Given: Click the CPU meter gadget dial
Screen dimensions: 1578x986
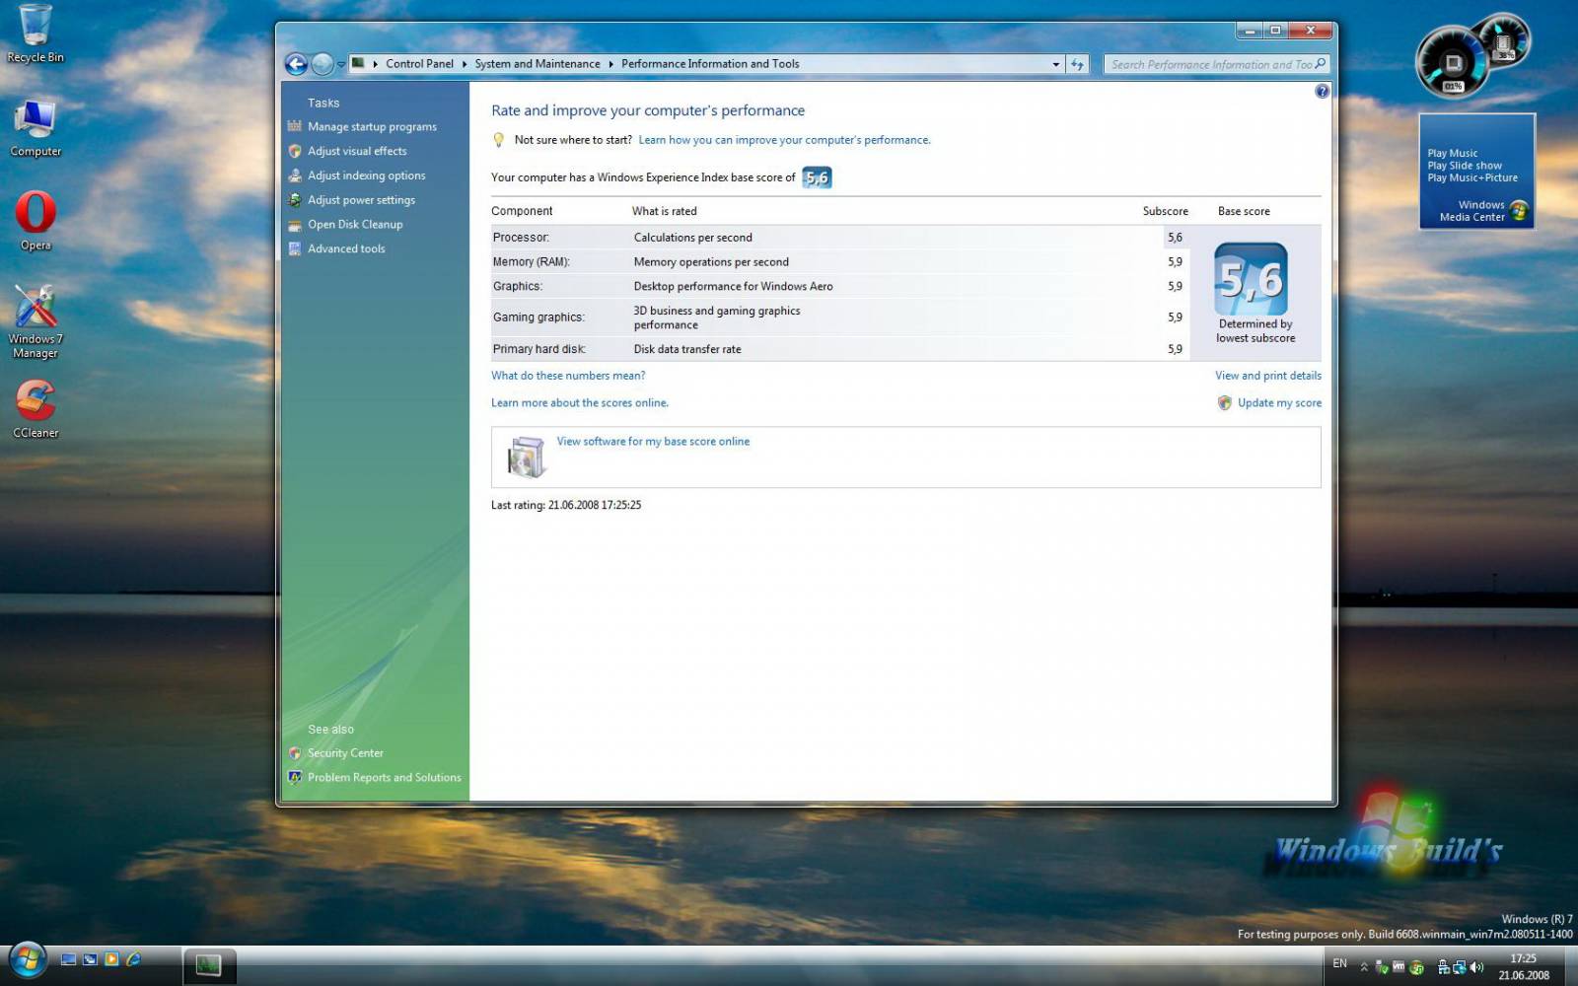Looking at the screenshot, I should [1453, 62].
